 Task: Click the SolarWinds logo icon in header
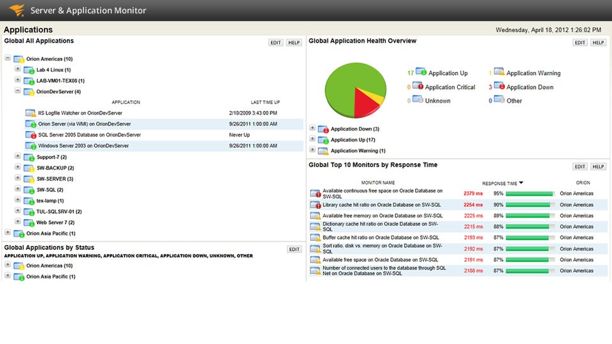(17, 10)
